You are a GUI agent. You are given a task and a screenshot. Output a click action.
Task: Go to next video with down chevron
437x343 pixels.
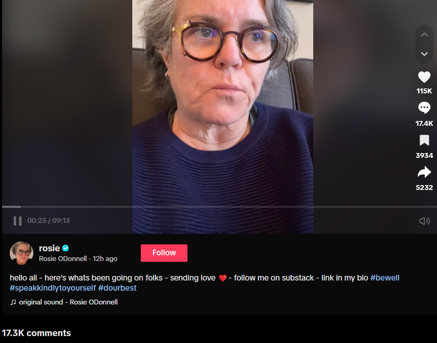pos(424,54)
